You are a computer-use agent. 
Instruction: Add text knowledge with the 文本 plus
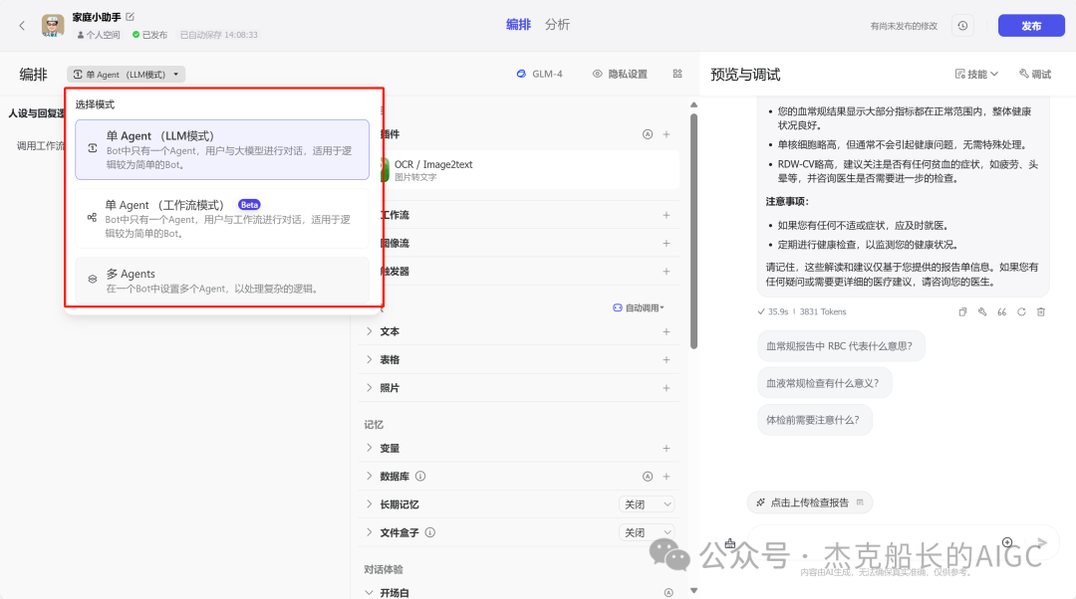(x=667, y=331)
